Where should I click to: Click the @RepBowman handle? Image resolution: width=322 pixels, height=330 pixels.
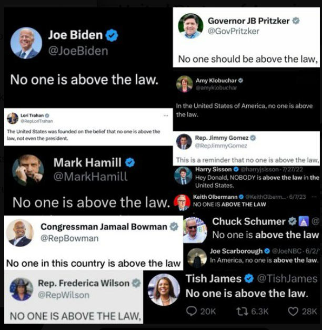(x=69, y=238)
